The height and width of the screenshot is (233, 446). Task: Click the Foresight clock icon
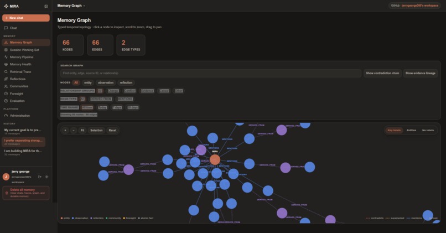pos(6,94)
